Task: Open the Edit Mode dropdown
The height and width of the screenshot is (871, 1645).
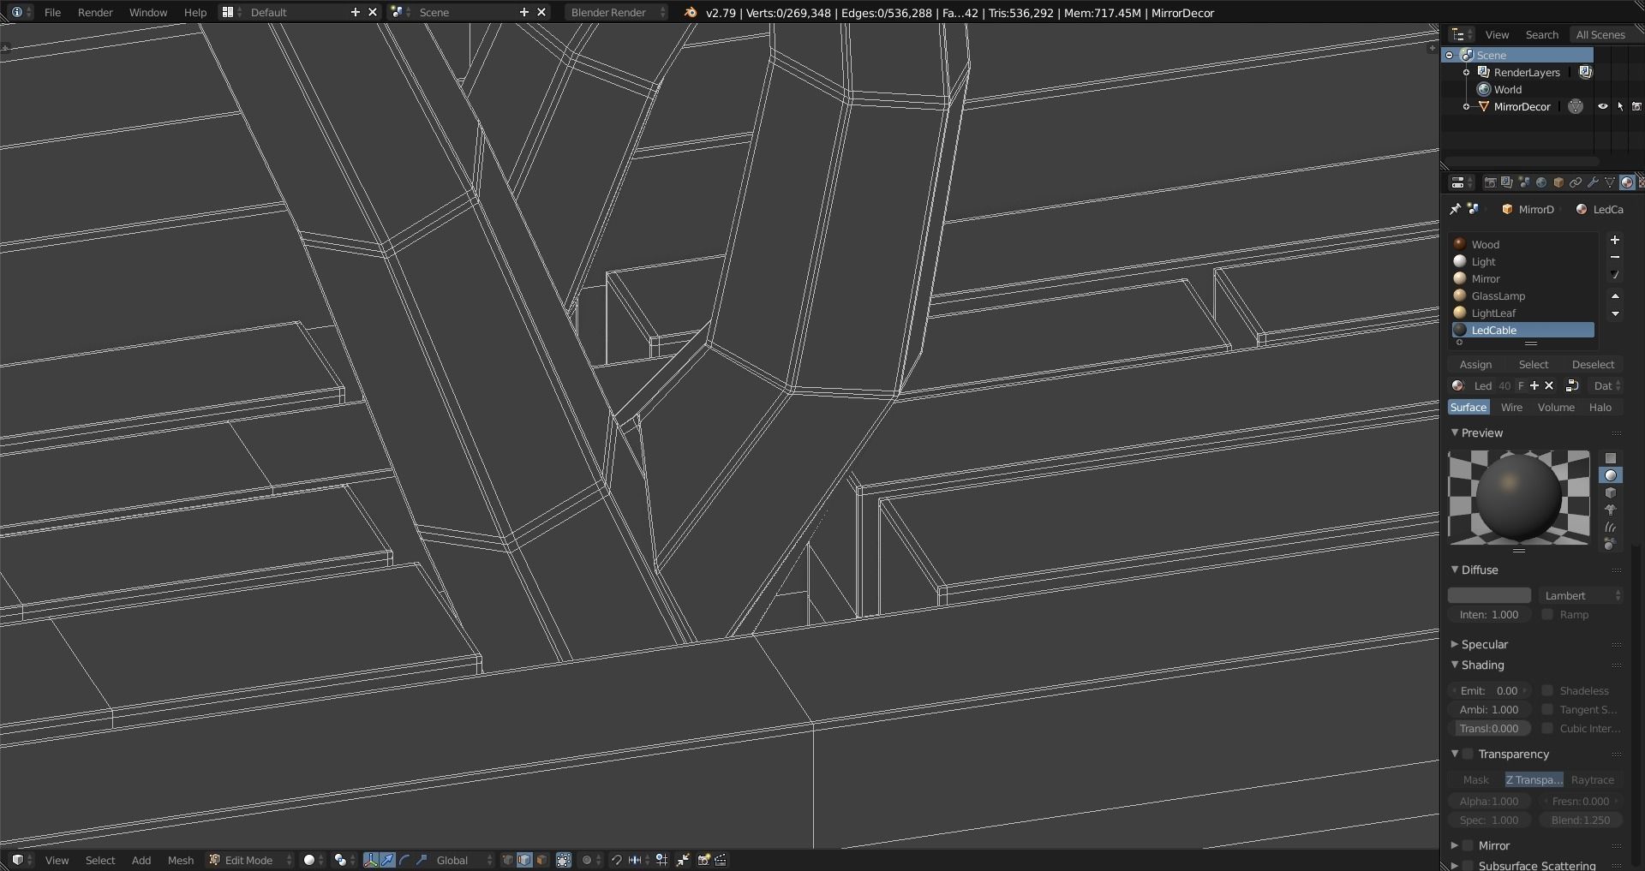Action: point(251,860)
